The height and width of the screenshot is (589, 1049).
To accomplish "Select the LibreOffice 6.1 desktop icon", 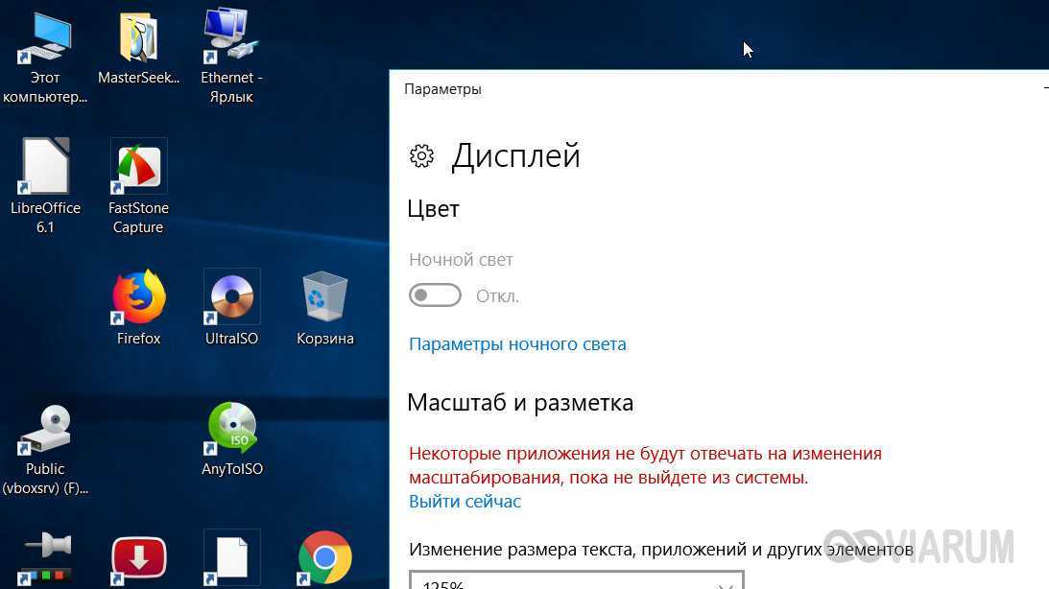I will (x=45, y=167).
